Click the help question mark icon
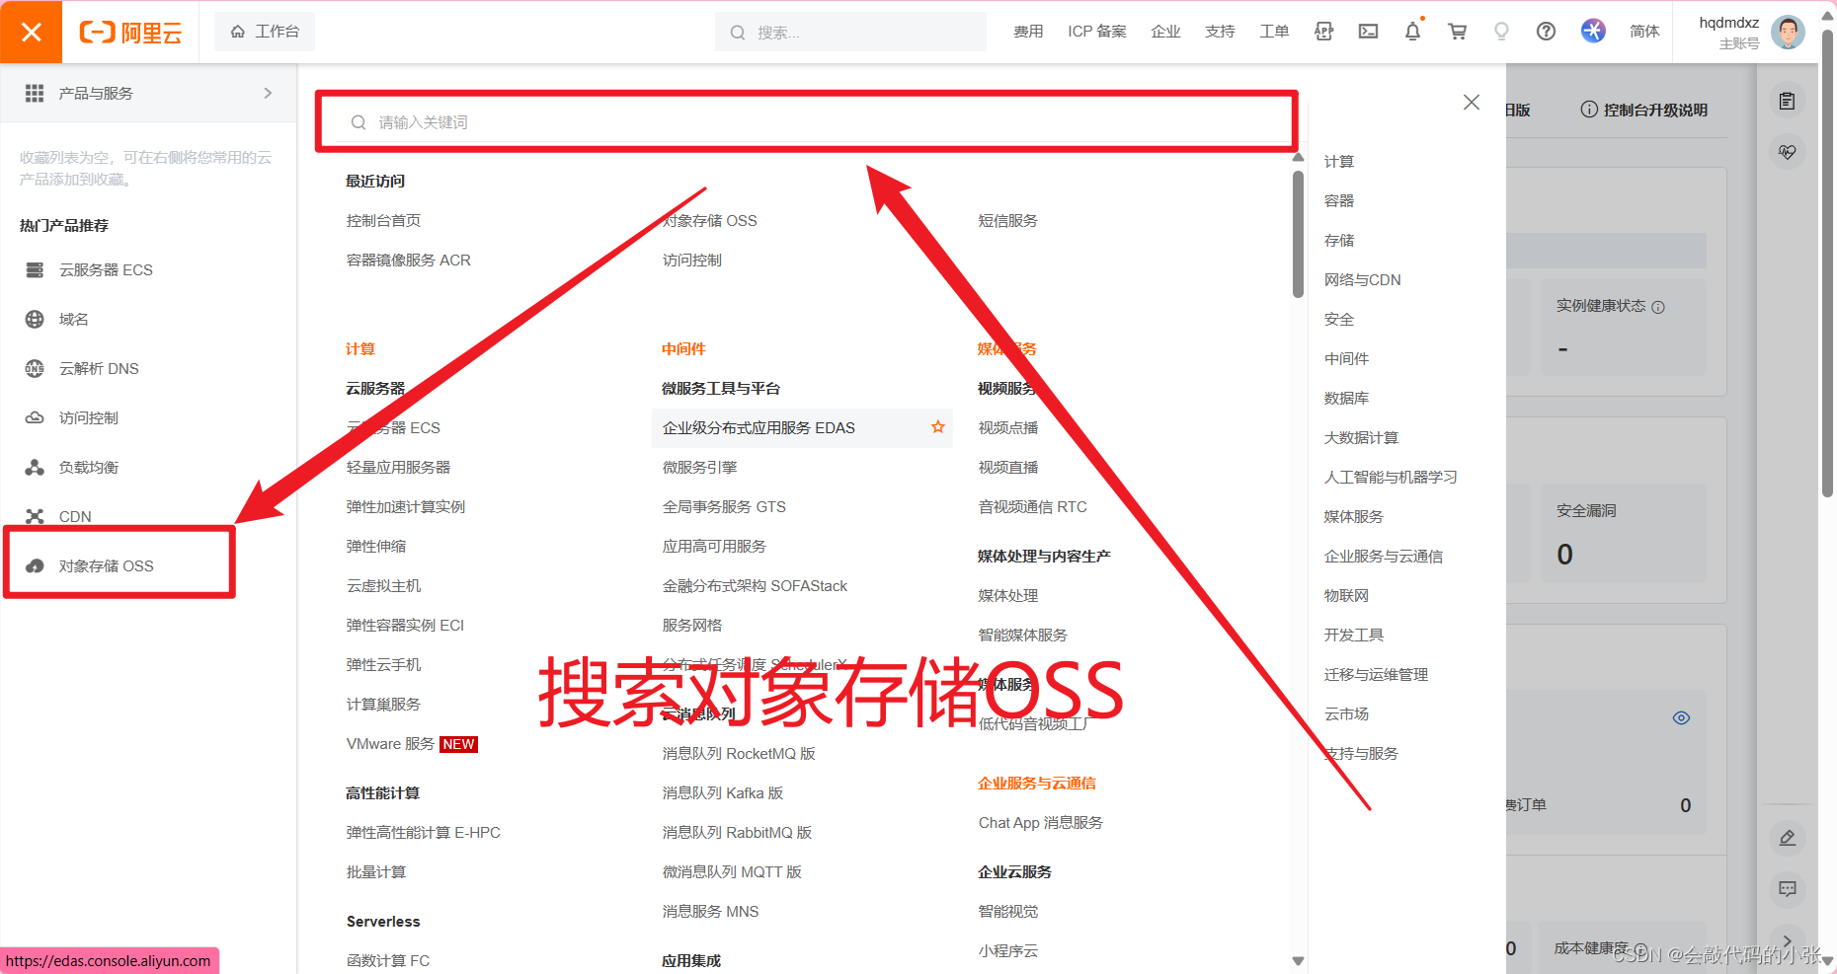Screen dimensions: 1837x974 (x=1546, y=32)
